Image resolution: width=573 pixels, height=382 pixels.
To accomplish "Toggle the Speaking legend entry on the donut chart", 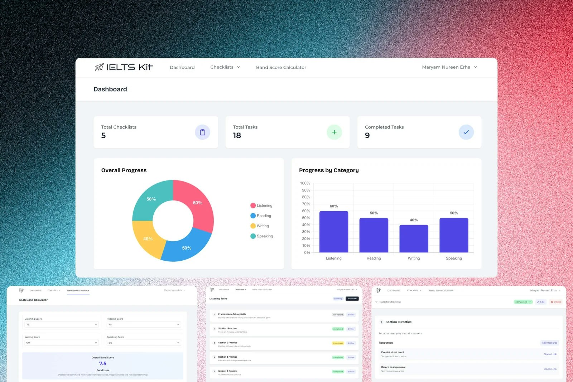I will click(262, 236).
